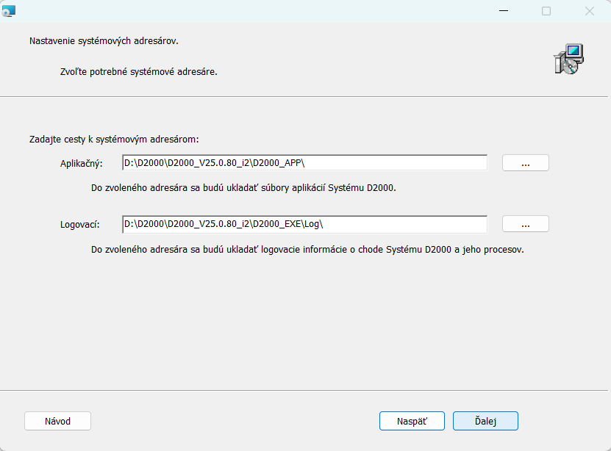Click the installer icon in the title bar
The image size is (611, 451).
tap(8, 10)
